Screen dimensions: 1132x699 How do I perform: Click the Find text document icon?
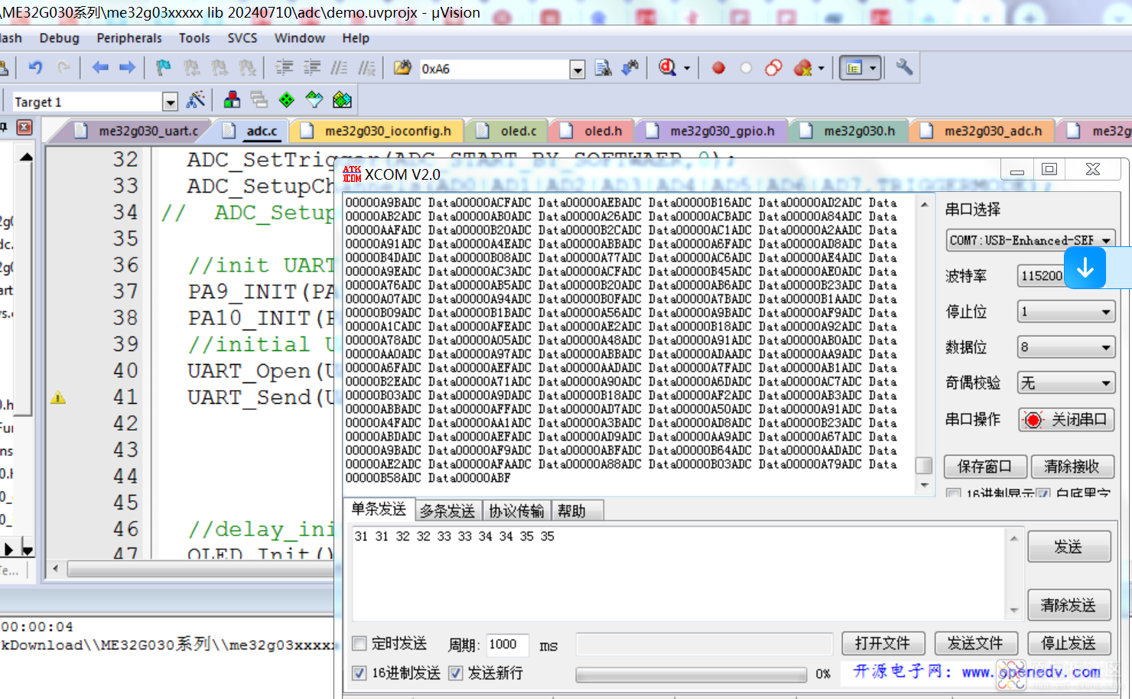coord(603,68)
